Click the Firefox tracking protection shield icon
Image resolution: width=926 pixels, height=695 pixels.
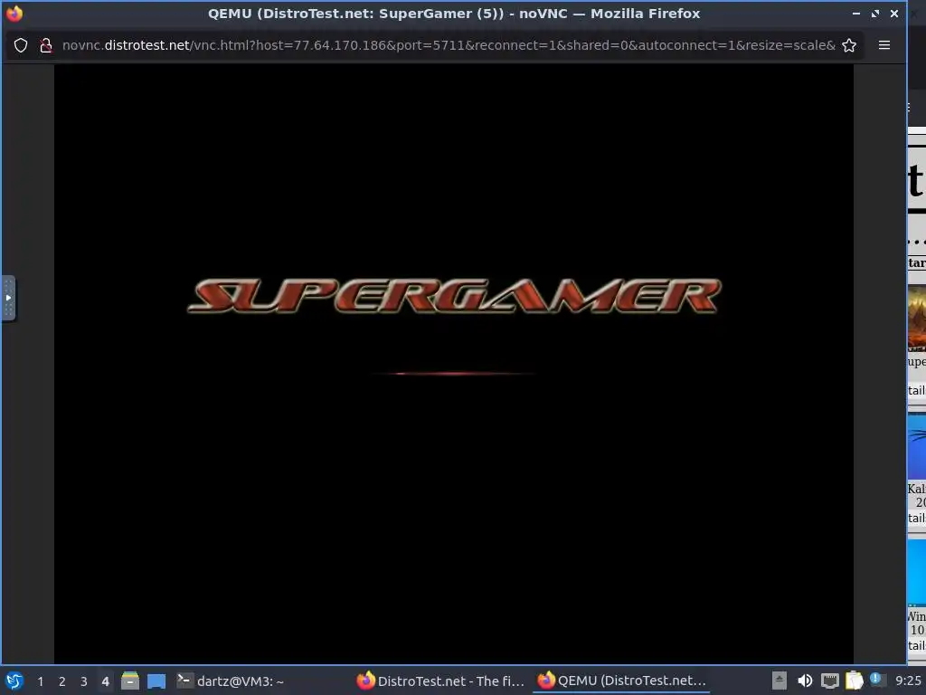click(21, 45)
